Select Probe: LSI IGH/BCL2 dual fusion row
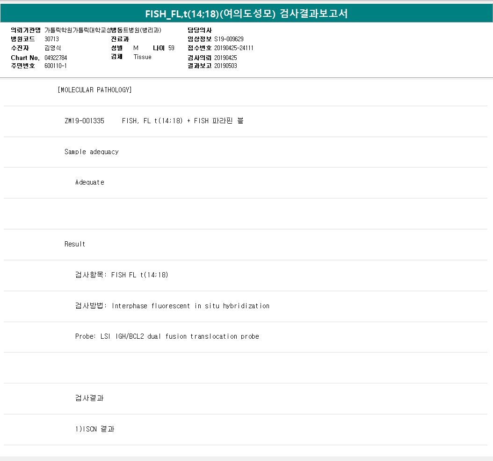 point(246,336)
